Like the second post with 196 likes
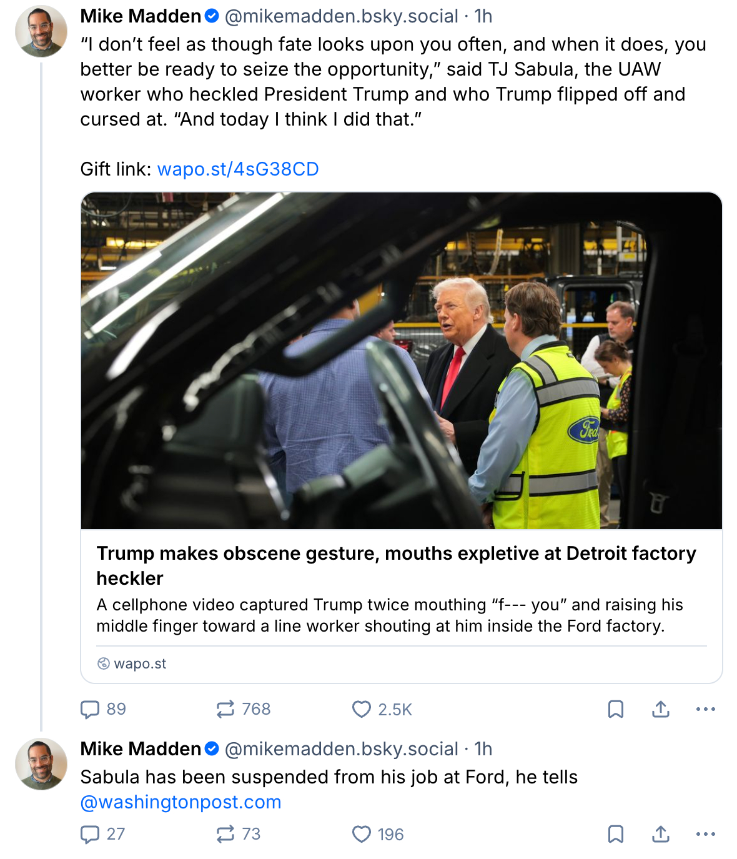 tap(362, 834)
